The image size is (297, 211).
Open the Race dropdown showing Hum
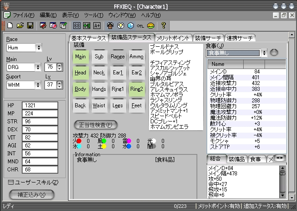coord(24,48)
